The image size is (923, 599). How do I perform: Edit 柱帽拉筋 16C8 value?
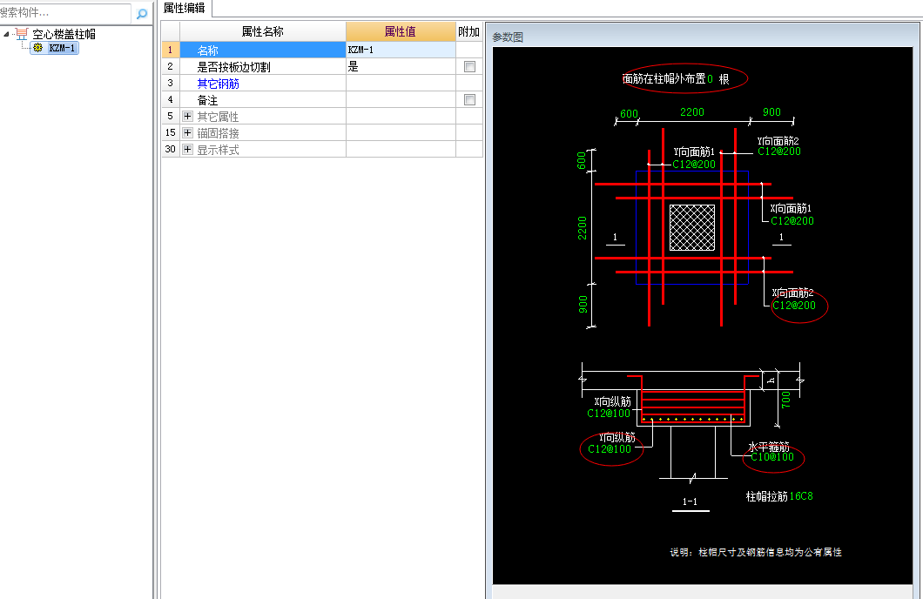(x=801, y=496)
